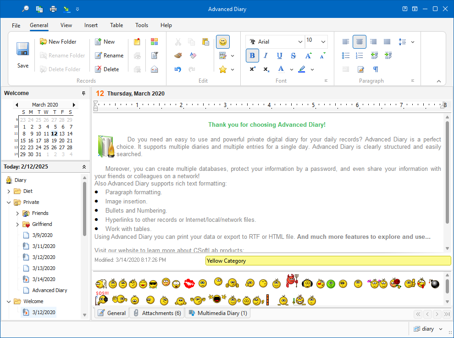Image resolution: width=454 pixels, height=338 pixels.
Task: Click the colored category squares icon
Action: (155, 42)
